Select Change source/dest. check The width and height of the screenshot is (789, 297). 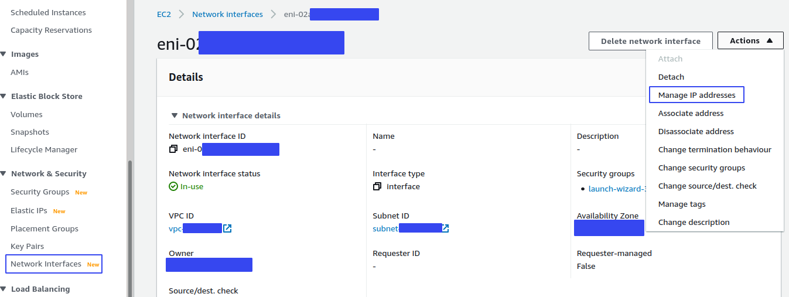click(708, 186)
